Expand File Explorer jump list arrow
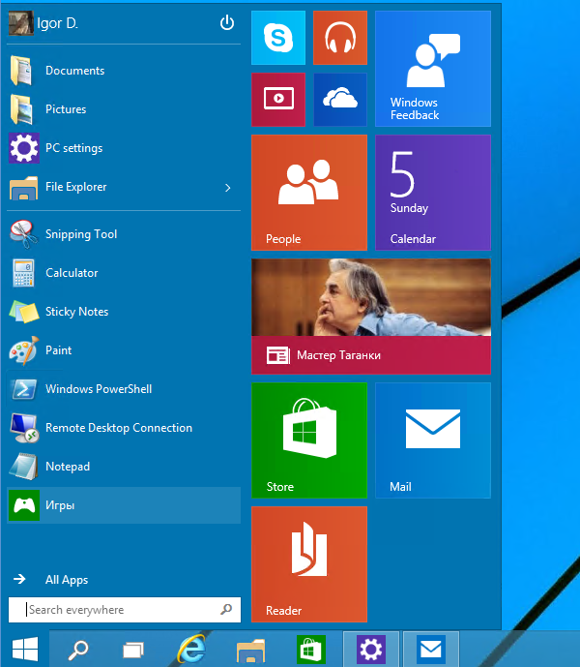The height and width of the screenshot is (667, 580). point(228,188)
